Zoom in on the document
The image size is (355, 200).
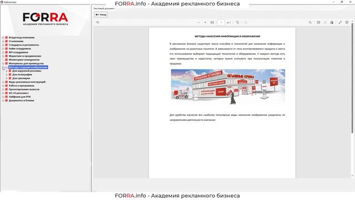205,22
